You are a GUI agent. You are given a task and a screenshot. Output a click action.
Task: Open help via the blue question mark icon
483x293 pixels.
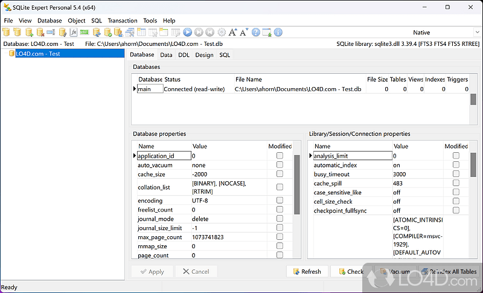(x=255, y=32)
